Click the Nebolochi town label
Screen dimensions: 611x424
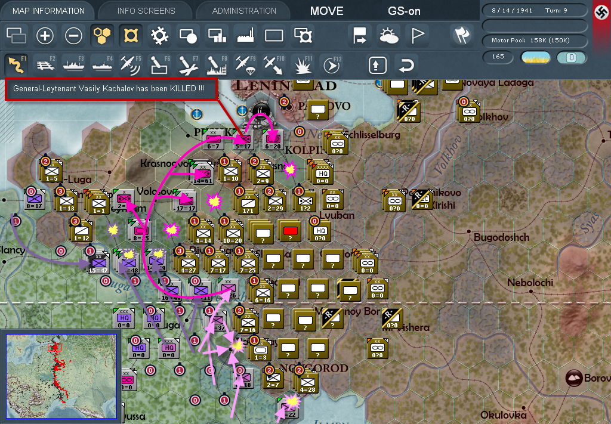(530, 283)
